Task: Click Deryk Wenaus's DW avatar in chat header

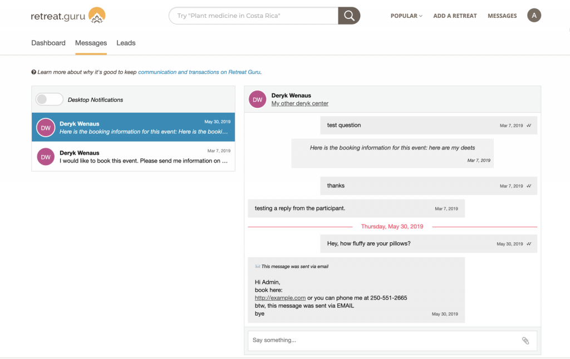Action: pyautogui.click(x=257, y=99)
